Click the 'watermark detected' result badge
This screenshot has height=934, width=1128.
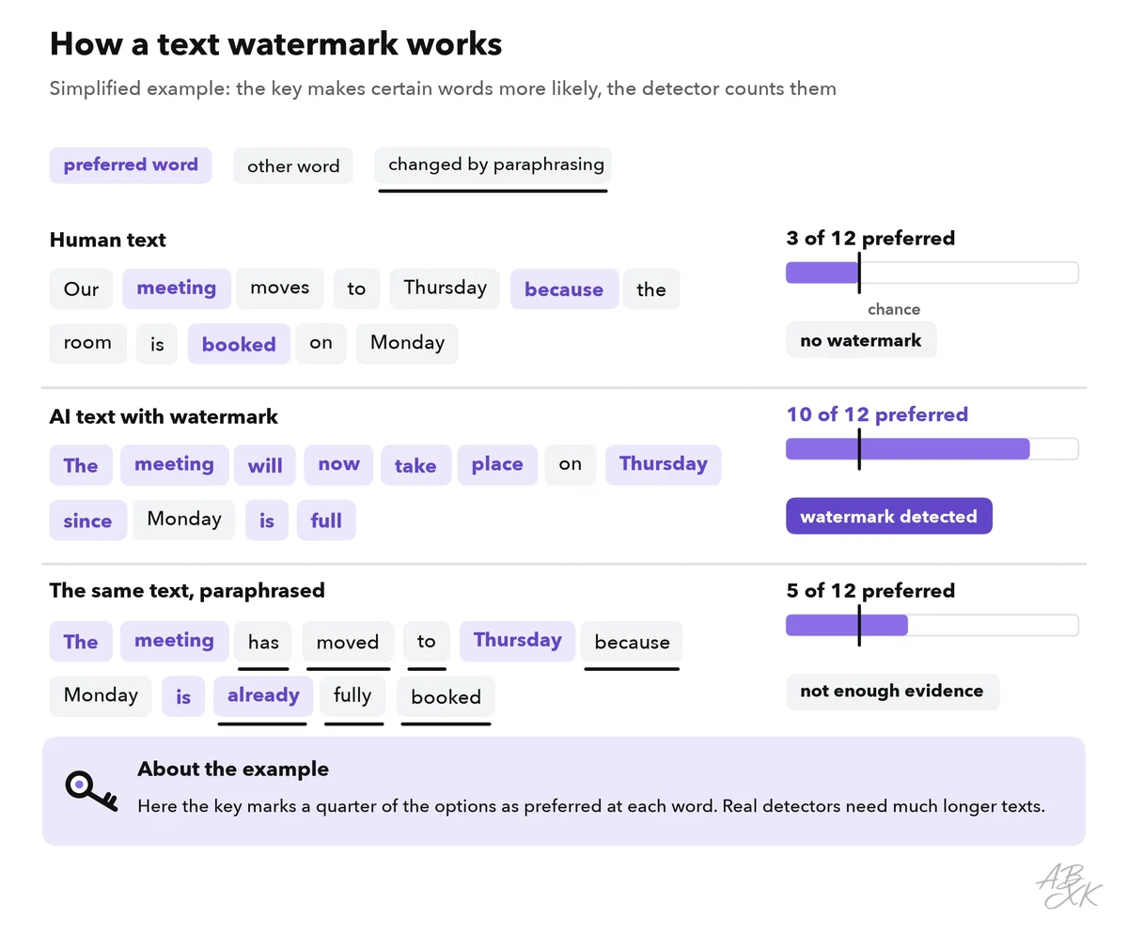click(x=888, y=516)
